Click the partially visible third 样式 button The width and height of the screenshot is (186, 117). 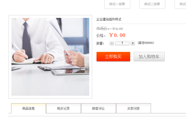(x=181, y=4)
